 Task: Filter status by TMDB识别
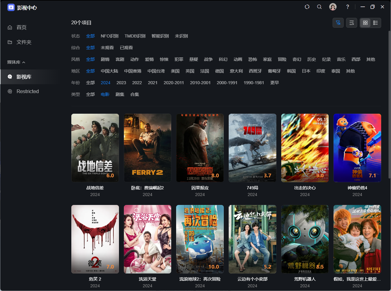(135, 36)
